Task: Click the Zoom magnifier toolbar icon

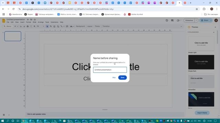Action: tap(34, 26)
